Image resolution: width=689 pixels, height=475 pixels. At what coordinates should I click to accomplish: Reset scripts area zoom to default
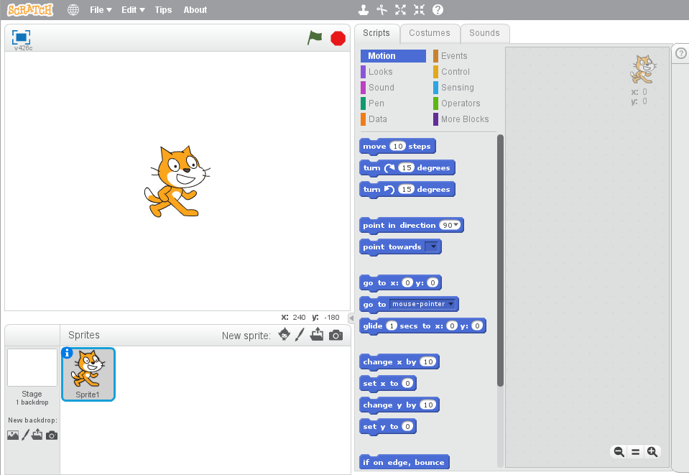click(635, 452)
